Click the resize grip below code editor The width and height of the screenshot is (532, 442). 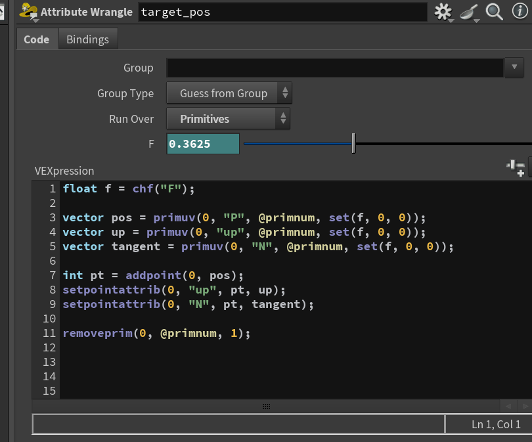coord(267,407)
